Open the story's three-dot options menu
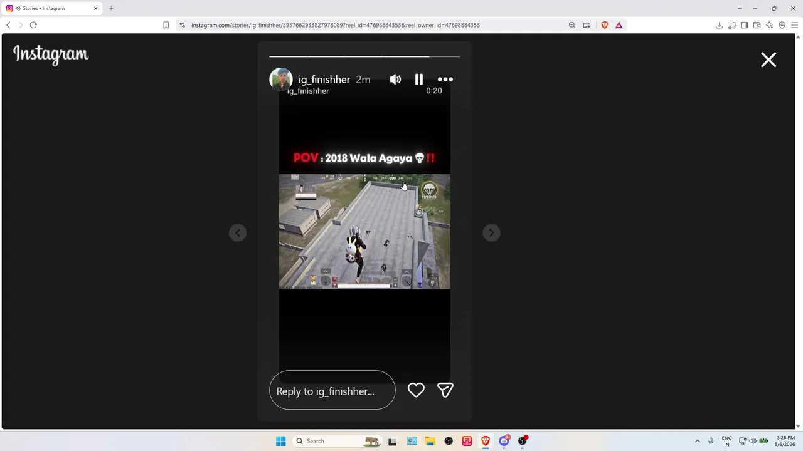 pos(445,80)
